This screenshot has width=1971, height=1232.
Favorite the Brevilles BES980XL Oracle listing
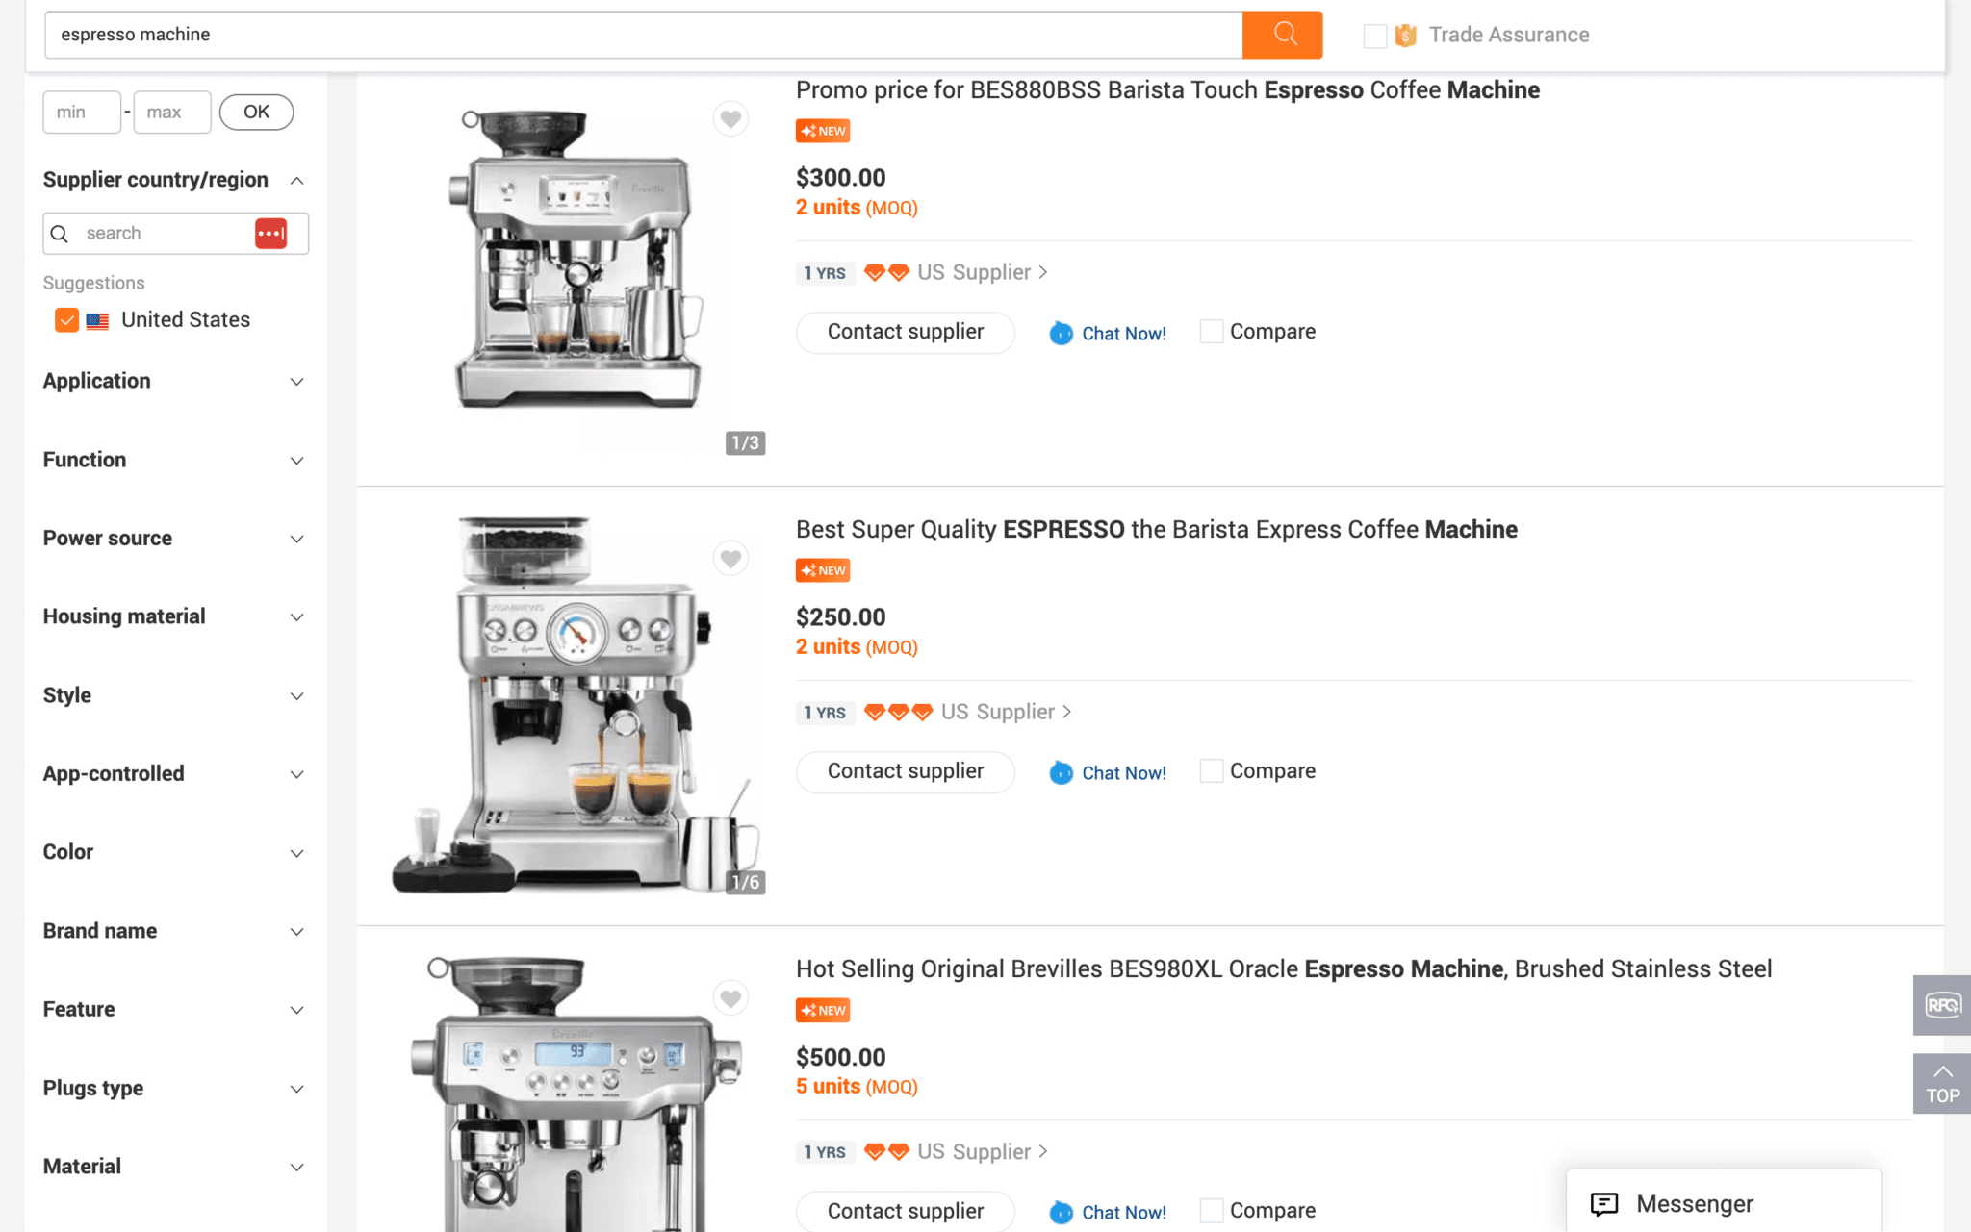730,998
